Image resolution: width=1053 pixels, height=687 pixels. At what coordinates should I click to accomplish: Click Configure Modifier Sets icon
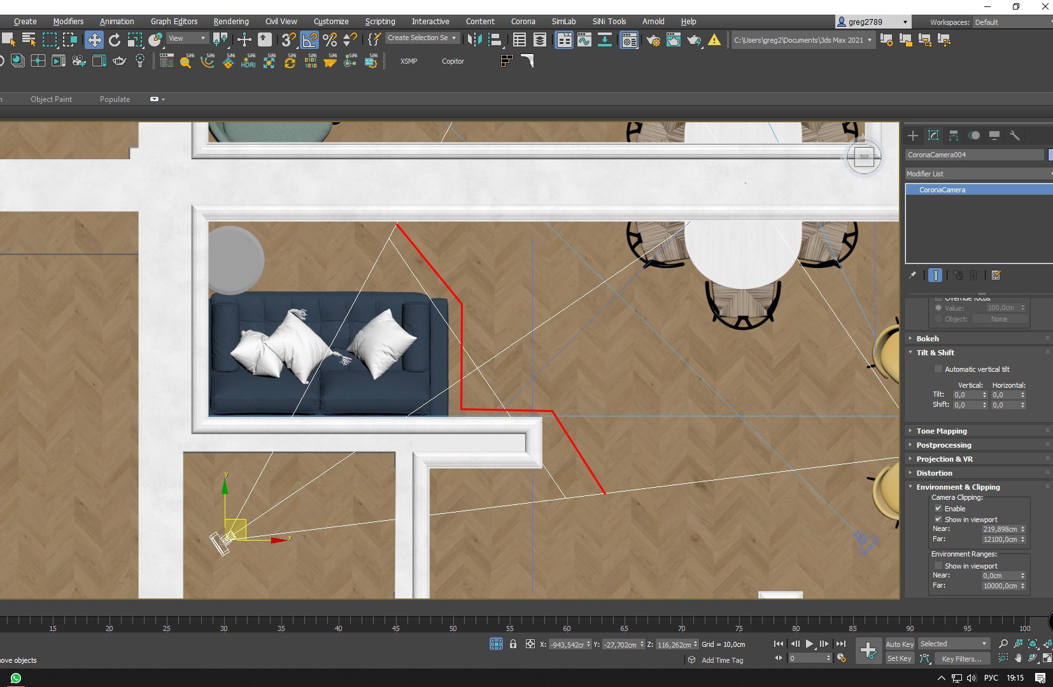point(996,275)
